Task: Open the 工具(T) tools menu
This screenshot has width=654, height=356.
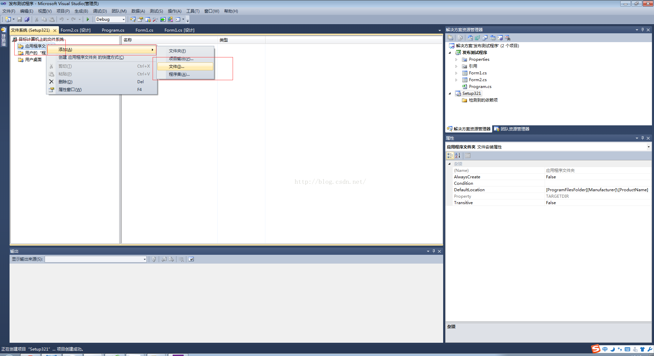Action: [x=193, y=11]
